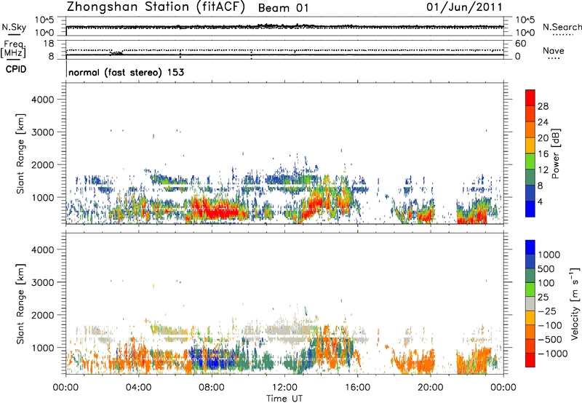Viewport: 582px width, 403px height.
Task: Click the "20:00" time tick label
Action: pos(430,388)
